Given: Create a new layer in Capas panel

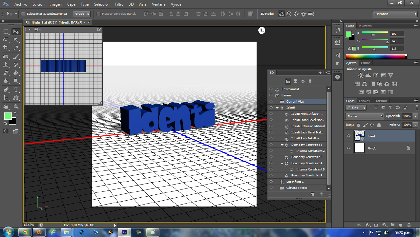Looking at the screenshot, I should tap(401, 225).
